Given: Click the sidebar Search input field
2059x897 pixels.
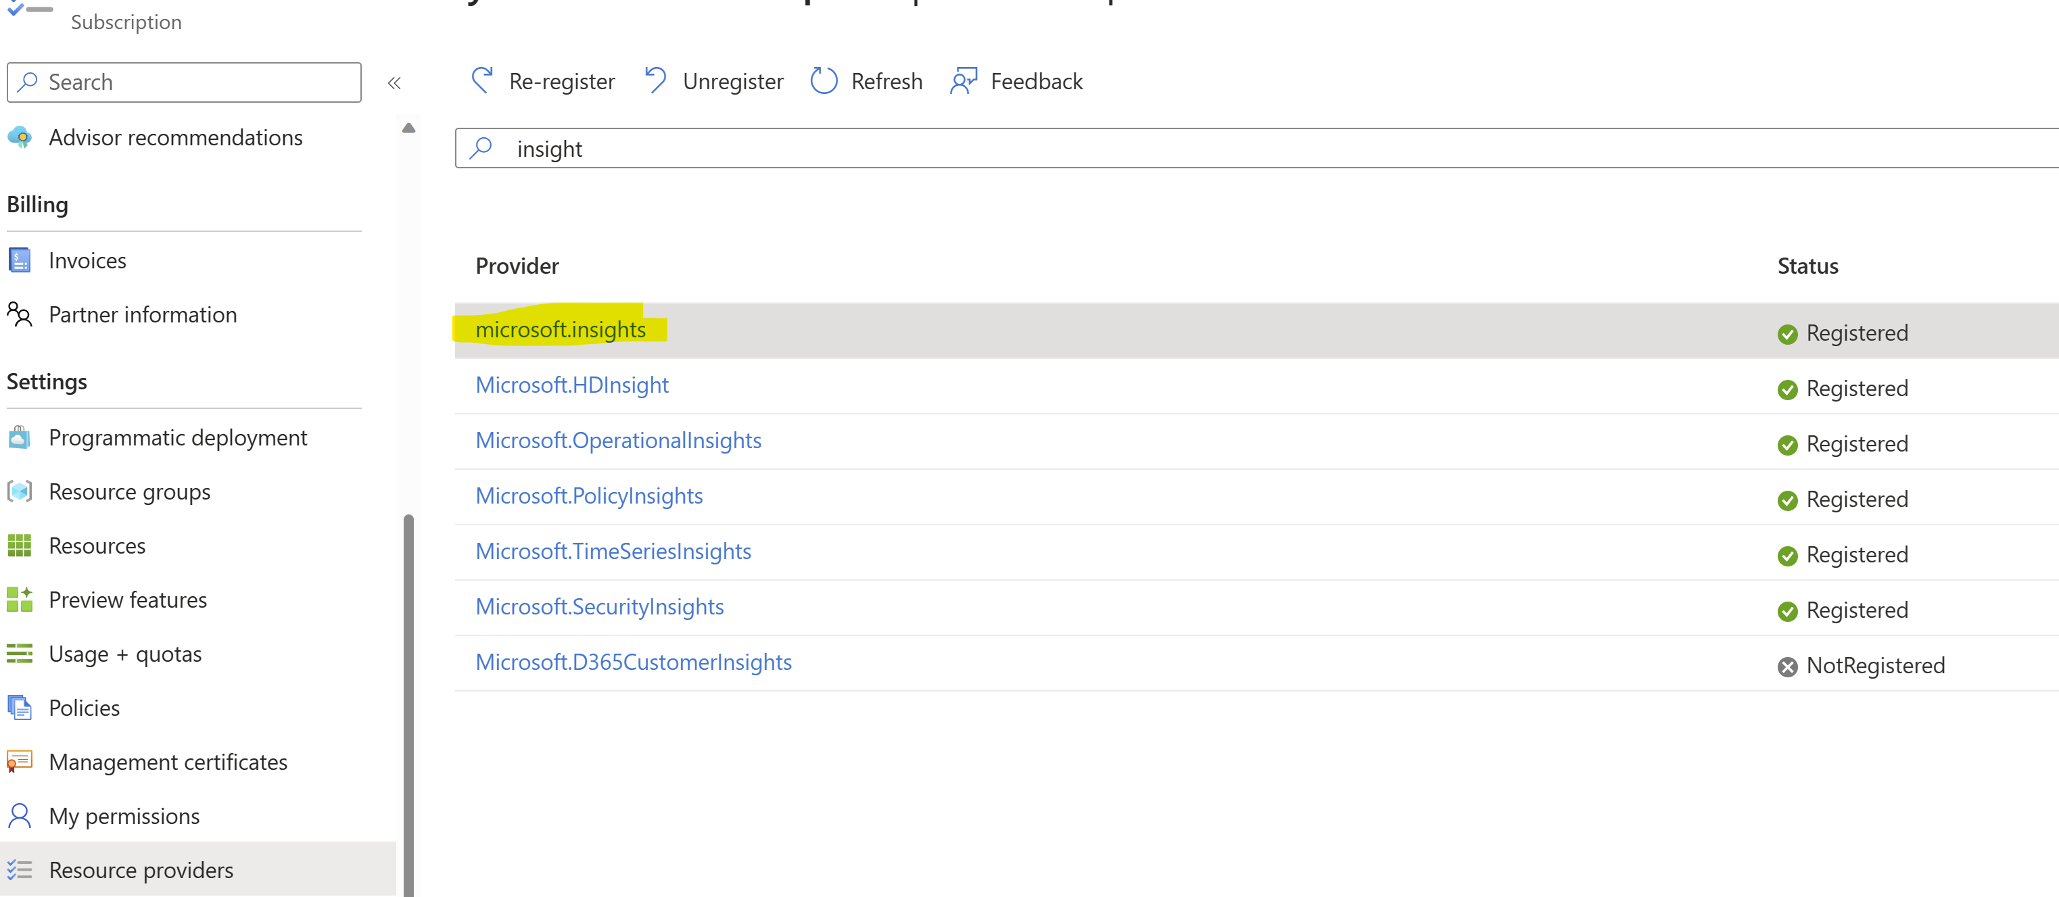Looking at the screenshot, I should tap(184, 82).
